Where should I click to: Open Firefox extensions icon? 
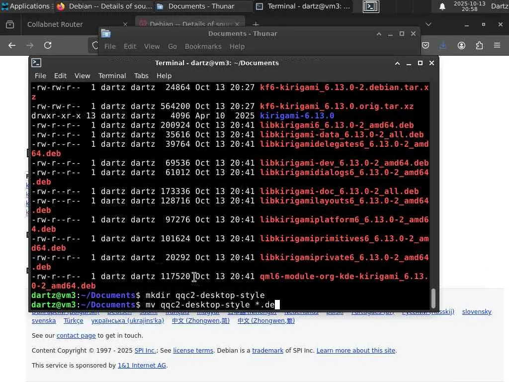(x=479, y=45)
